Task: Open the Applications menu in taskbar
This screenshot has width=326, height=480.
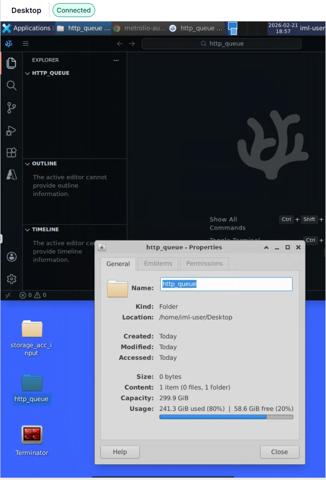Action: pyautogui.click(x=27, y=28)
